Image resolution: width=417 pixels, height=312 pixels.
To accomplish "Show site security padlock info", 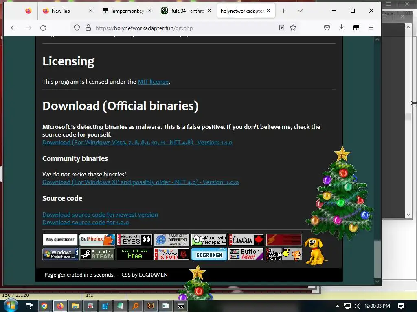I will 88,28.
